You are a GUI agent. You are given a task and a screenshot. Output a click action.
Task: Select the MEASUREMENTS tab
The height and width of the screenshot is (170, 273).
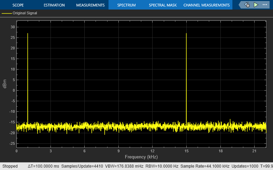pyautogui.click(x=90, y=5)
